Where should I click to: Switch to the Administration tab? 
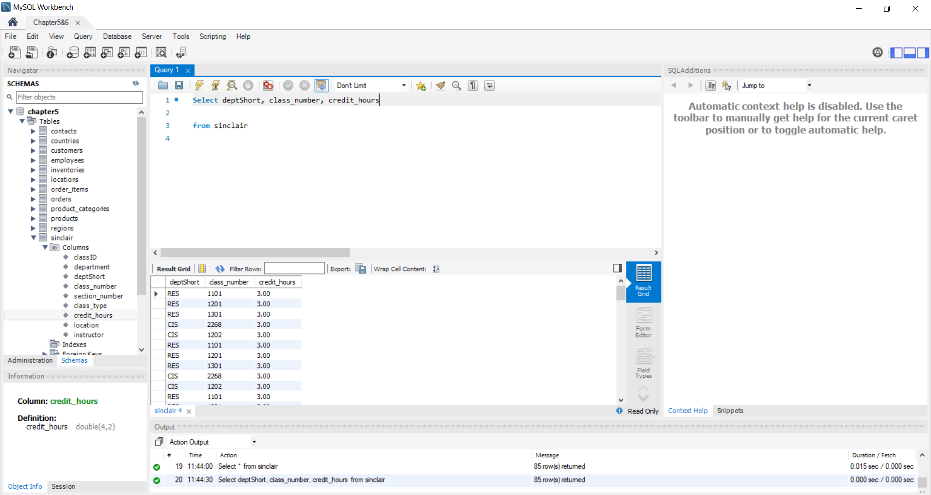coord(30,360)
